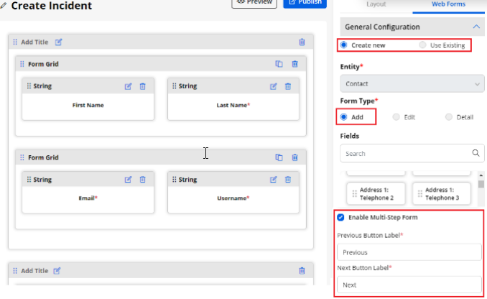Uncheck Enable Multi-Step Form checkbox
The height and width of the screenshot is (299, 487).
[340, 217]
